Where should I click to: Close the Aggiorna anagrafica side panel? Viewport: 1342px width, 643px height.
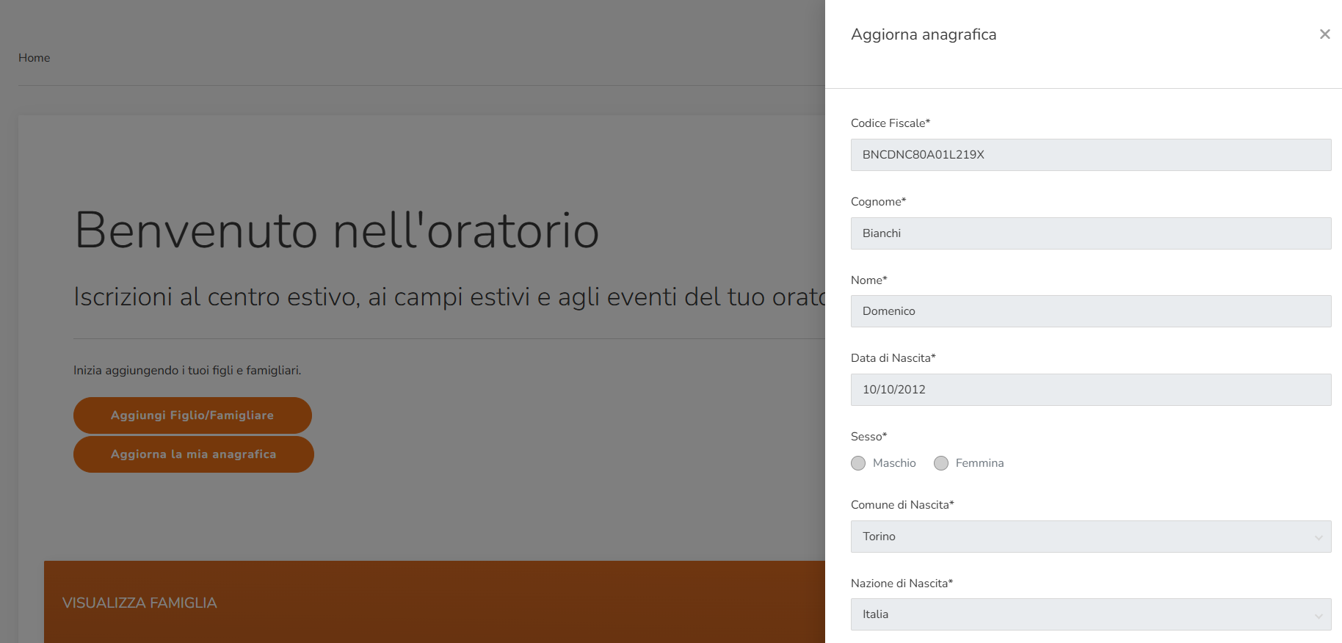(x=1324, y=34)
